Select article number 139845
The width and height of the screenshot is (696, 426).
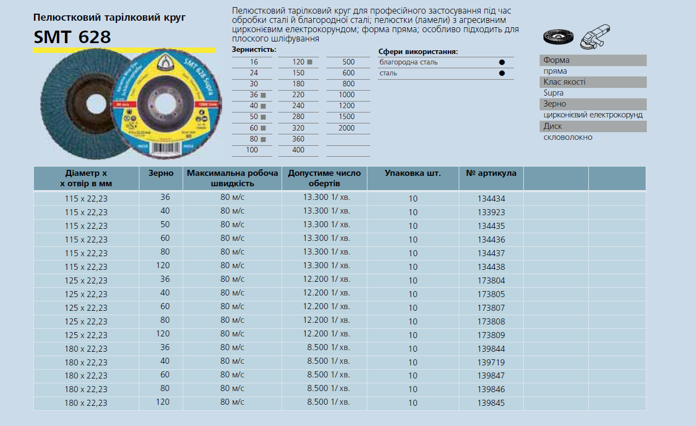click(x=492, y=403)
